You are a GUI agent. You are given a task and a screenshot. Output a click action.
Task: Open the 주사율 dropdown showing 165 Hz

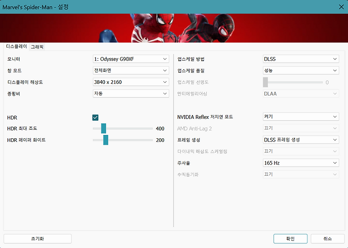click(x=300, y=163)
